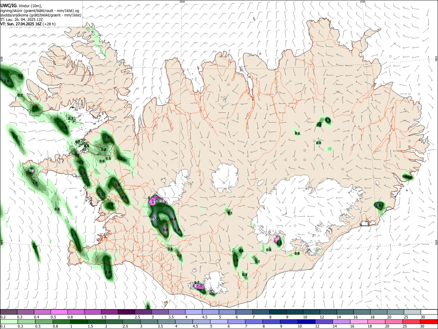Click the '1.0' value off the west coast
Screen dimensions: 438x329
tap(35, 183)
